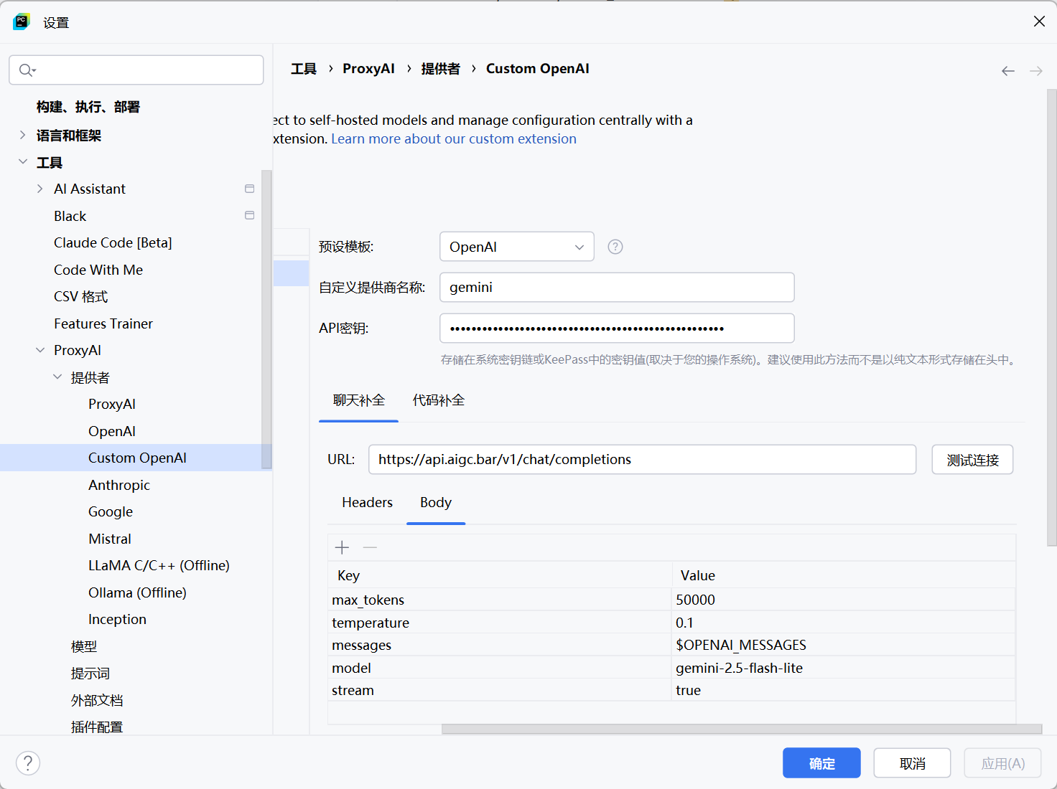The height and width of the screenshot is (789, 1057).
Task: Select the Inception provider
Action: pyautogui.click(x=117, y=619)
